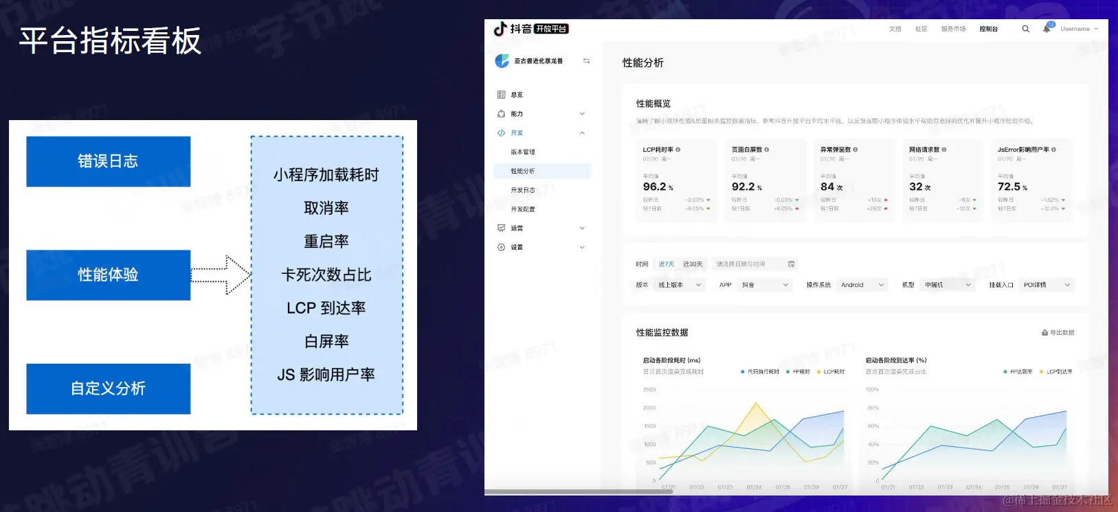Image resolution: width=1118 pixels, height=512 pixels.
Task: Go to 开发日志 in sidebar
Action: tap(523, 190)
